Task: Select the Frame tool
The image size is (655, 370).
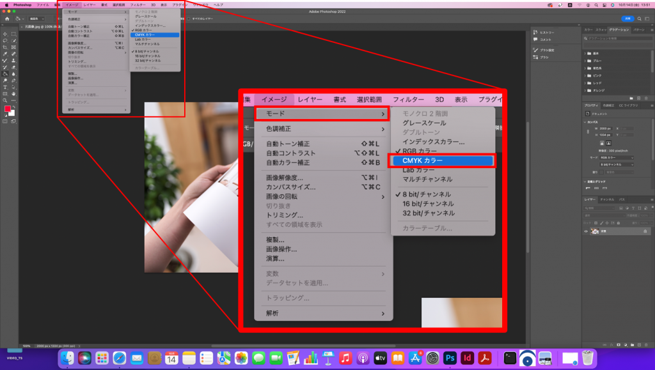Action: point(13,47)
